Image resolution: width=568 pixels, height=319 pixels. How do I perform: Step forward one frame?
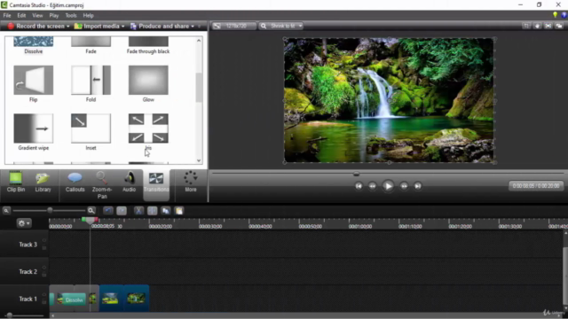pyautogui.click(x=404, y=186)
